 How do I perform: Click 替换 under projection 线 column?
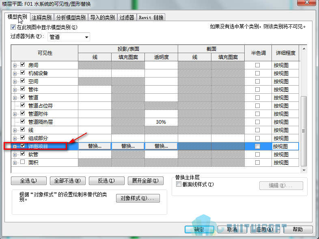click(95, 146)
